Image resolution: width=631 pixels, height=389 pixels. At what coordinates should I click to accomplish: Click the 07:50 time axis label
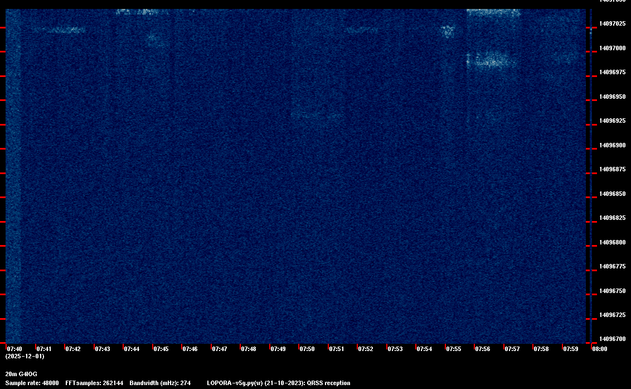(x=307, y=349)
